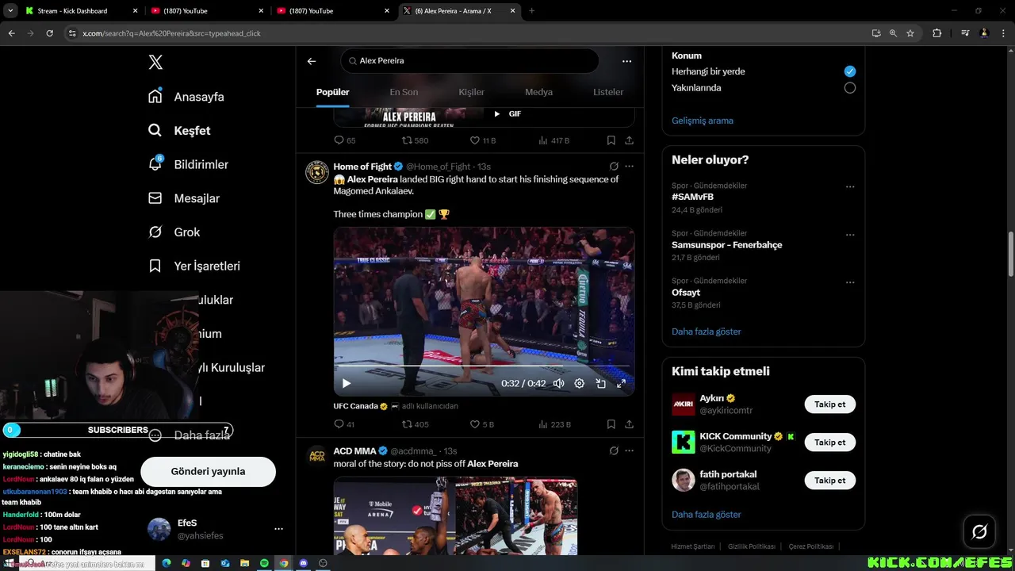
Task: Open Home of Fight profile avatar
Action: point(317,172)
